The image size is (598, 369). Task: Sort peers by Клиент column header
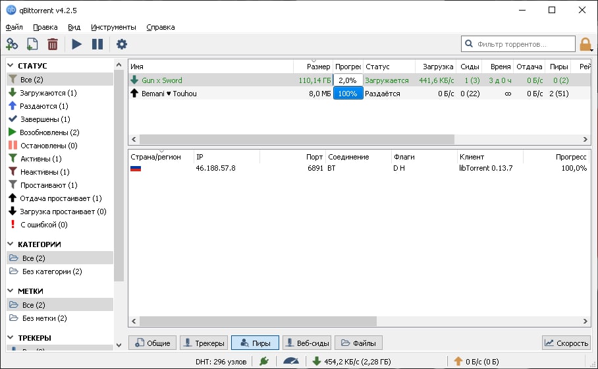(490, 157)
